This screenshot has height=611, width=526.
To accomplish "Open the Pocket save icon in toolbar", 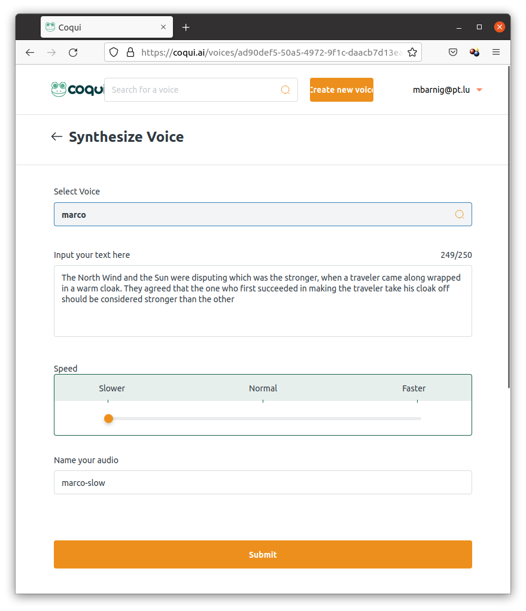I will tap(453, 53).
